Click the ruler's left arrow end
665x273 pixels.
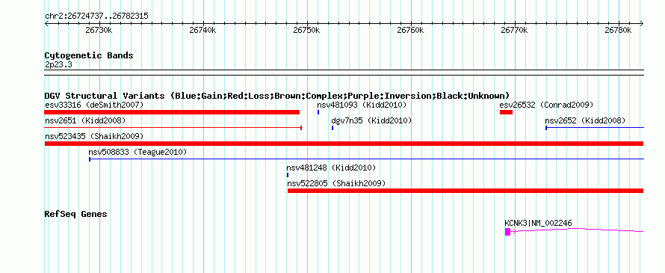point(46,23)
